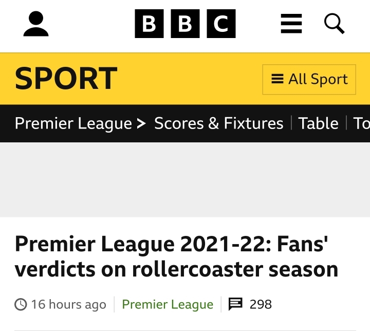Click the 298 comments count
370x331 pixels.
pyautogui.click(x=261, y=304)
